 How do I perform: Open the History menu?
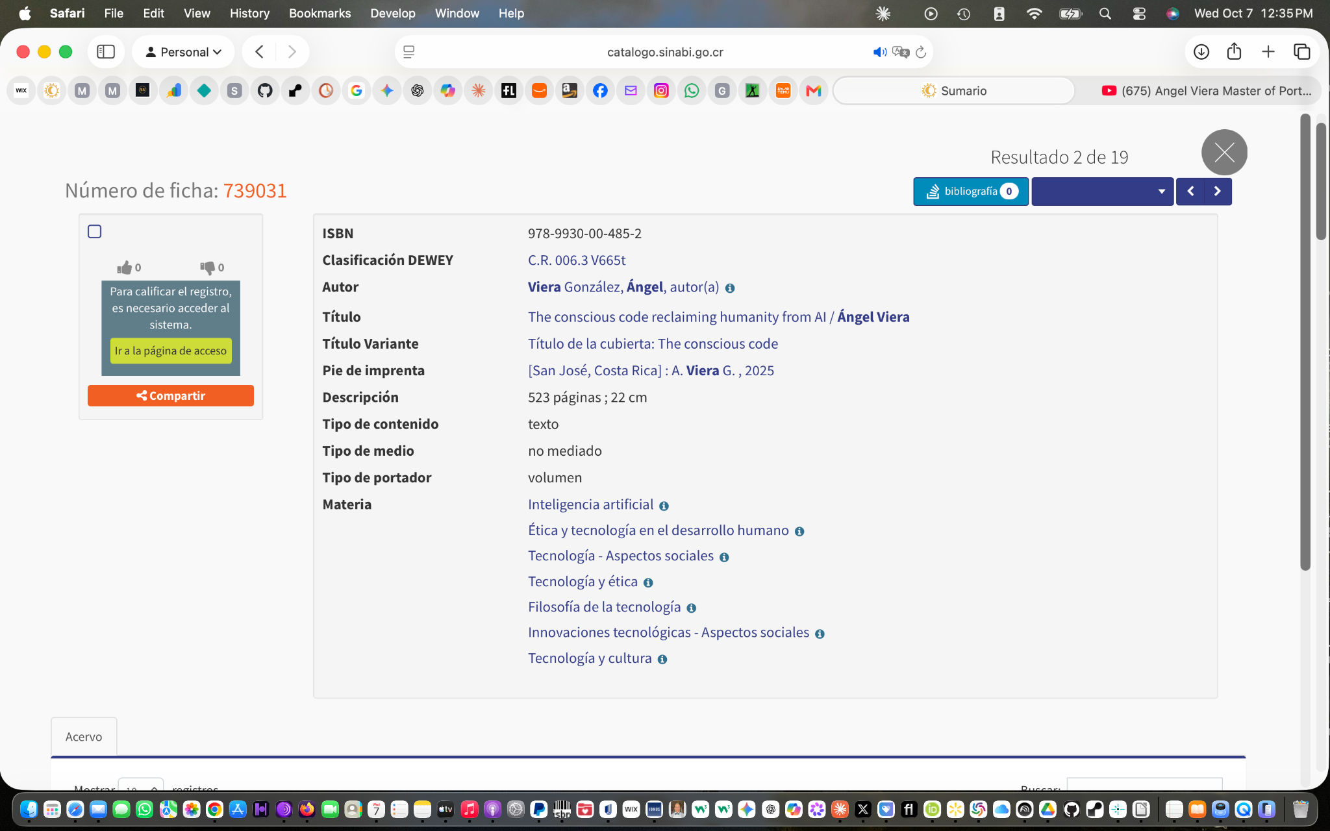pos(249,13)
